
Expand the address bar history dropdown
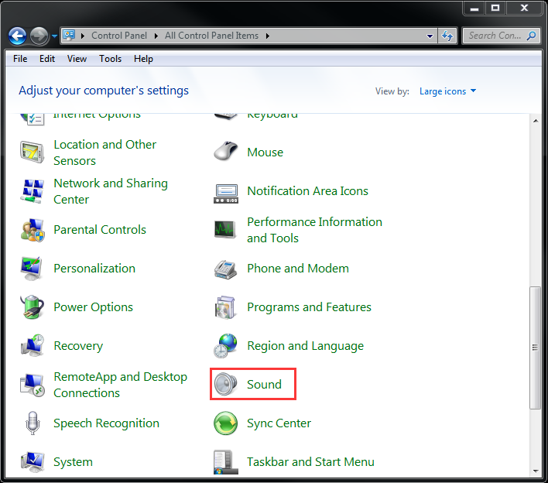click(430, 36)
